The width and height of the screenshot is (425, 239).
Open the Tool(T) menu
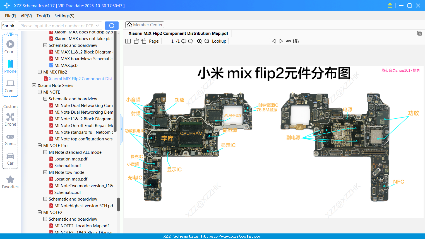click(x=43, y=16)
